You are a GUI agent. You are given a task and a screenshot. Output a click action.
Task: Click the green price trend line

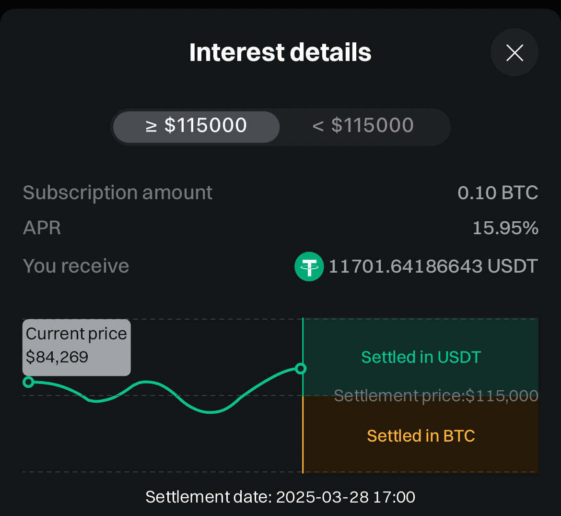click(210, 411)
